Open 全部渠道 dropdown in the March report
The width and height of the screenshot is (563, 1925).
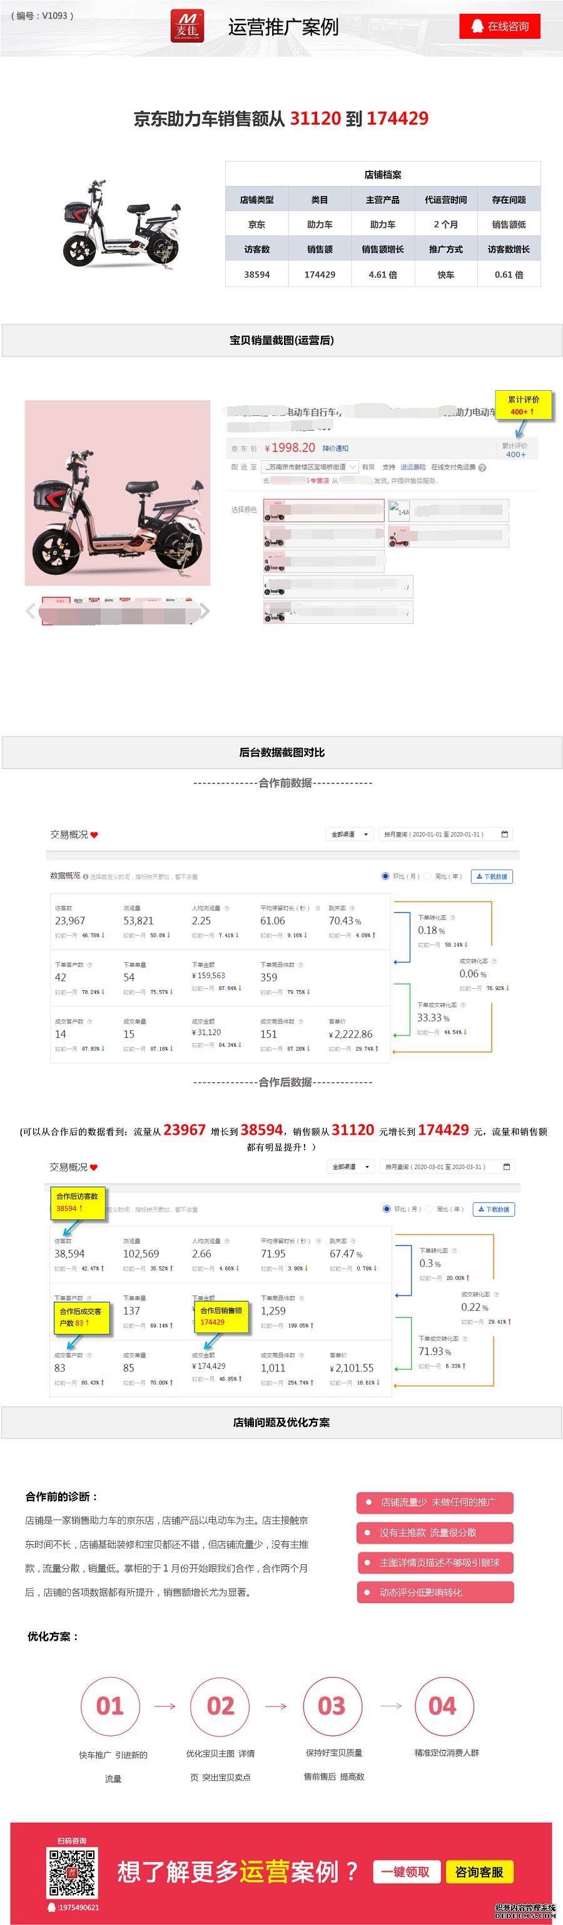click(350, 1167)
